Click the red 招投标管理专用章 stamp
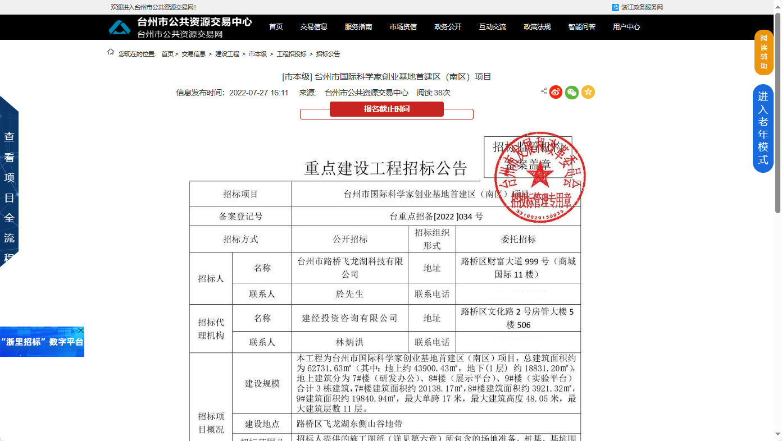This screenshot has height=441, width=782. (540, 178)
